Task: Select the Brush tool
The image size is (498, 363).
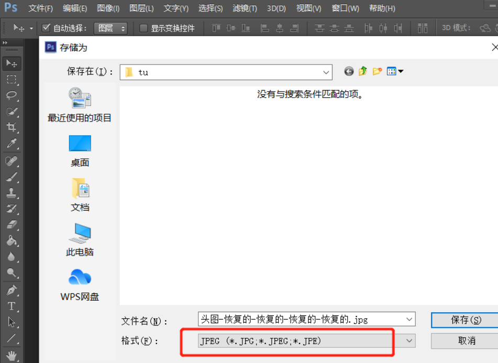Action: [12, 177]
